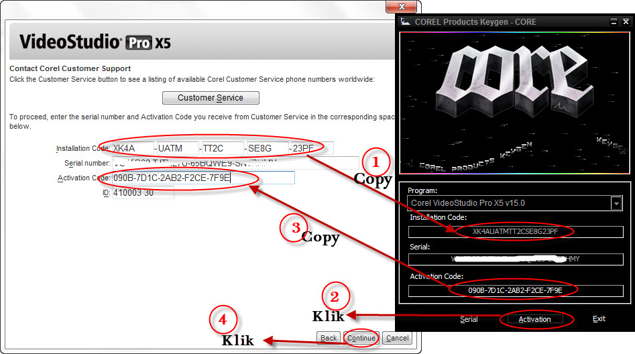The height and width of the screenshot is (354, 635).
Task: Minimize the COREL Products Keygen window
Action: tap(614, 21)
